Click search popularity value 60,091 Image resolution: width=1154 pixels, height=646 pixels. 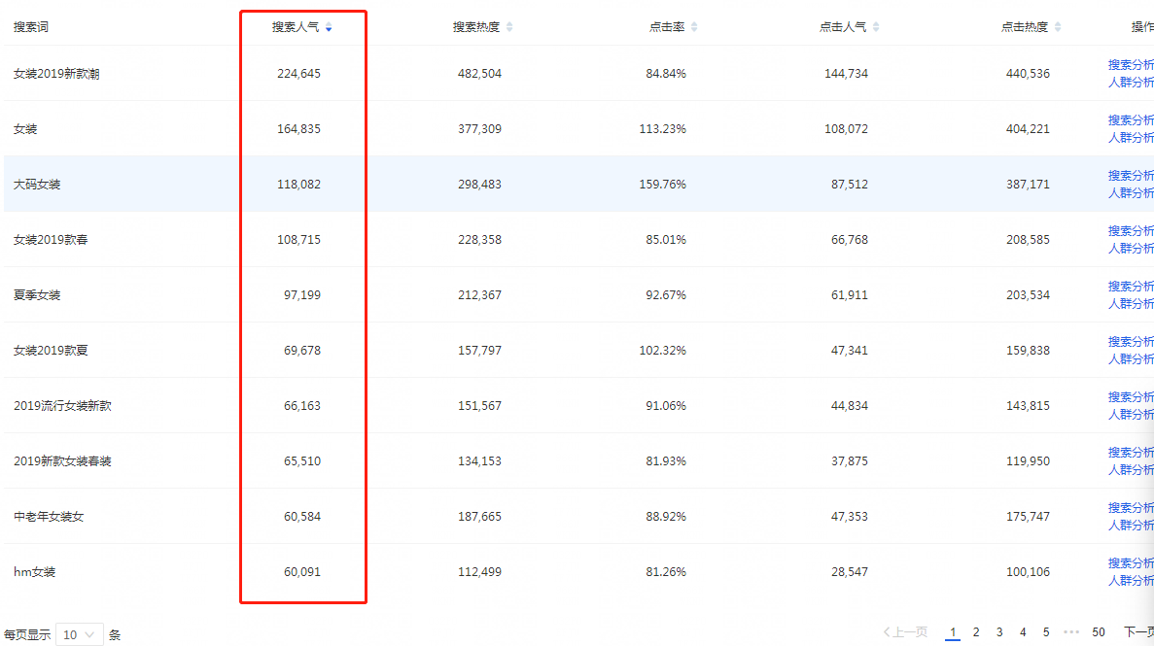[302, 572]
